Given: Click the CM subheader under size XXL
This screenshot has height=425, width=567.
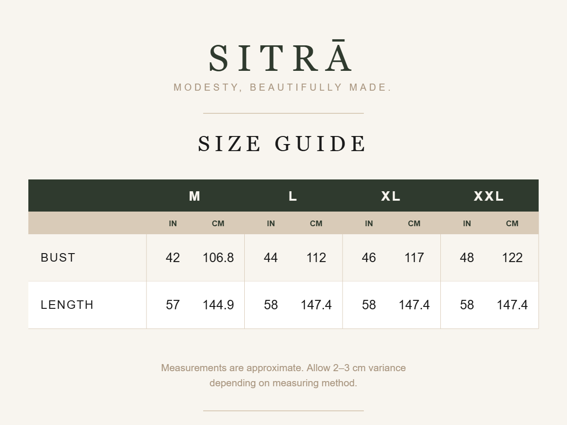Looking at the screenshot, I should [512, 223].
